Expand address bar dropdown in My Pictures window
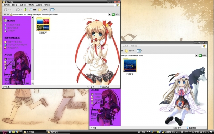214x134 pixels. point(110,15)
